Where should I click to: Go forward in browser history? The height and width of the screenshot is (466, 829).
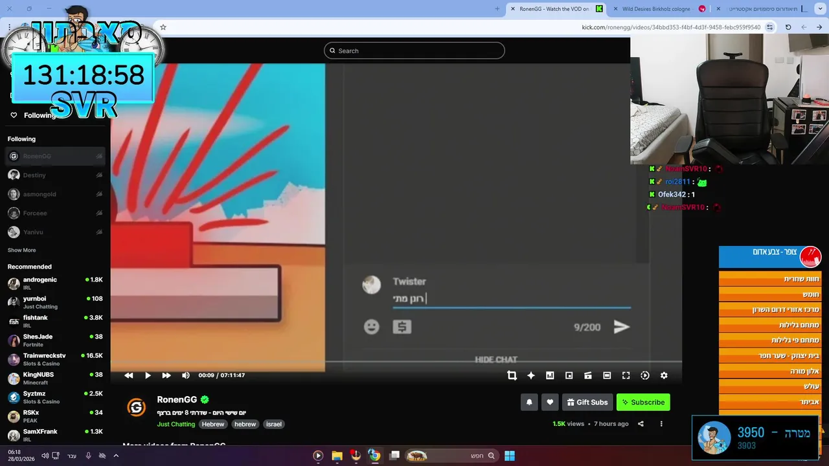coord(804,27)
